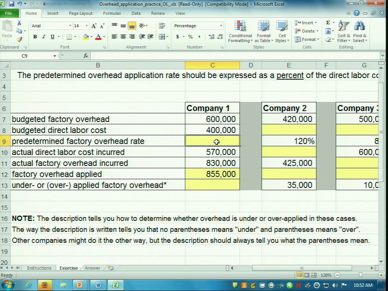The height and width of the screenshot is (291, 388).
Task: Click the Grow Font icon
Action: [94, 26]
